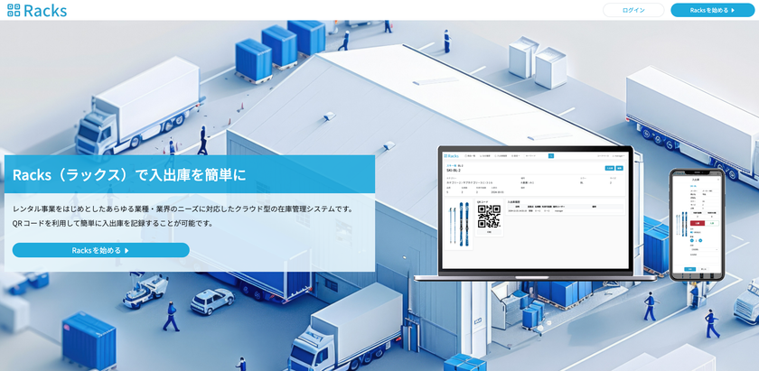759x371 pixels.
Task: Click the 入出庫履歴 nav item in laptop mockup
Action: (501, 156)
